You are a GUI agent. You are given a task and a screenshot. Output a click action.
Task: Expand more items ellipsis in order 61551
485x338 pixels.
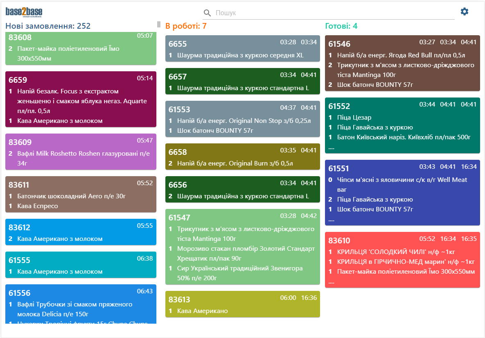(x=331, y=220)
